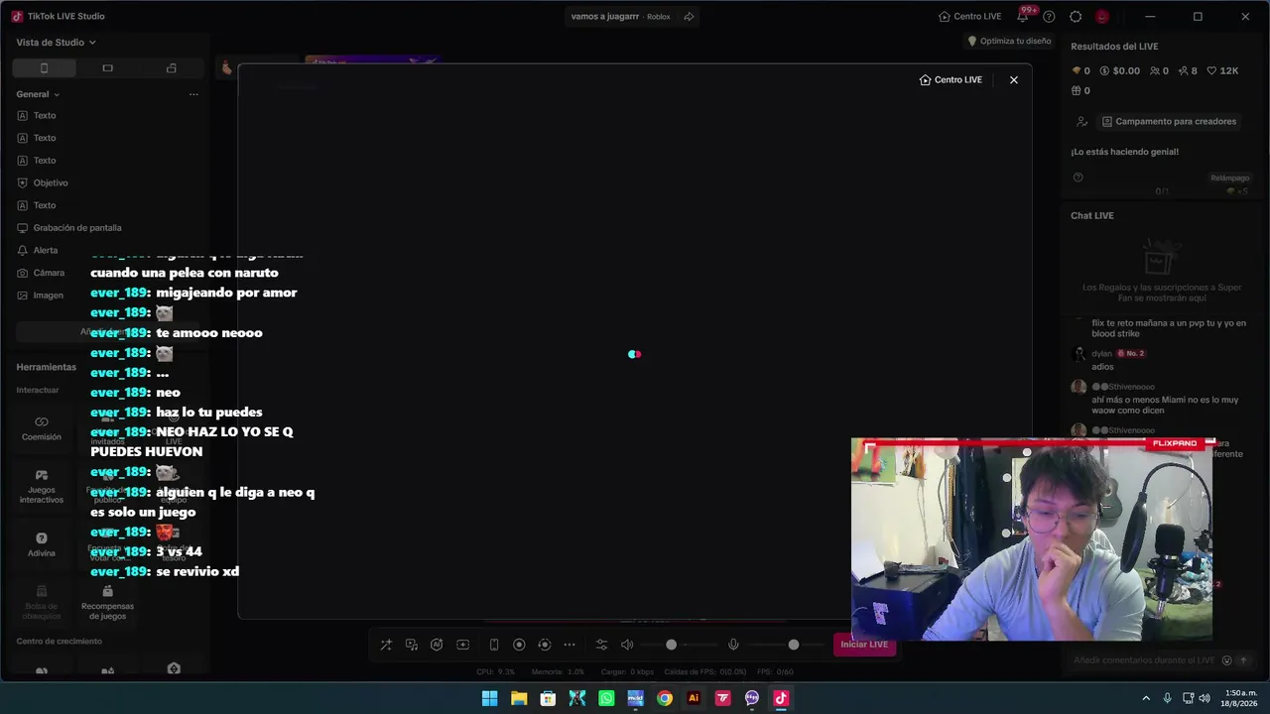Click the phone preview icon in bottom toolbar
Viewport: 1270px width, 714px height.
coord(494,645)
